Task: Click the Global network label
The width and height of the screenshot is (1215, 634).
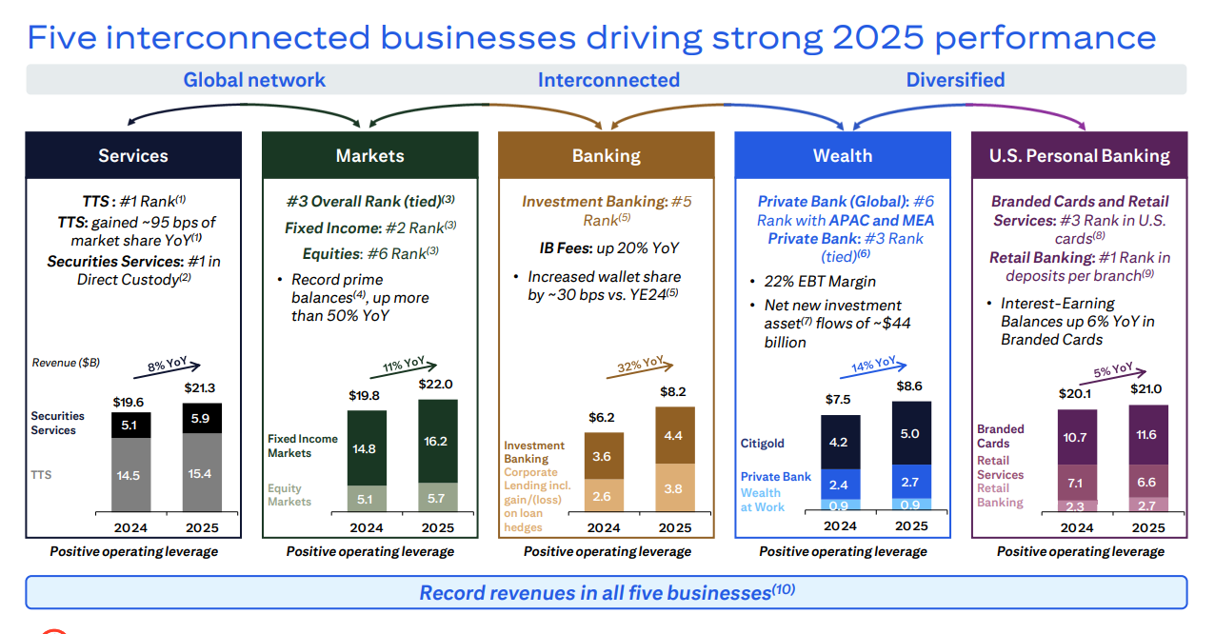Action: 254,80
